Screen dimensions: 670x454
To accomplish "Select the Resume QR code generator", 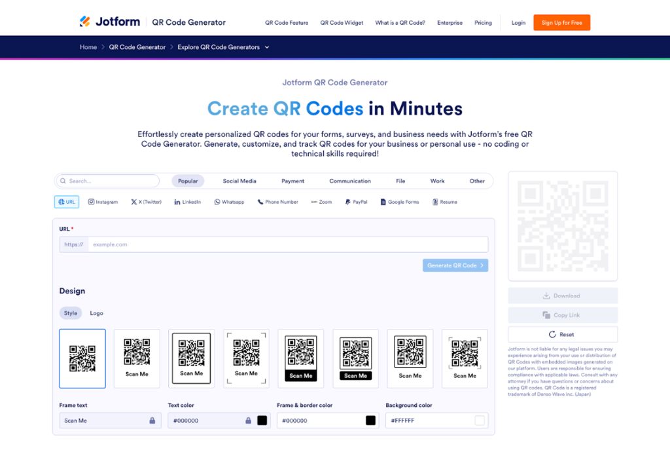I will 444,202.
